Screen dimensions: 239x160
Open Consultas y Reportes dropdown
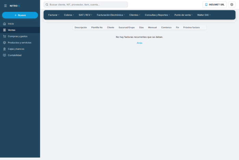pyautogui.click(x=157, y=15)
